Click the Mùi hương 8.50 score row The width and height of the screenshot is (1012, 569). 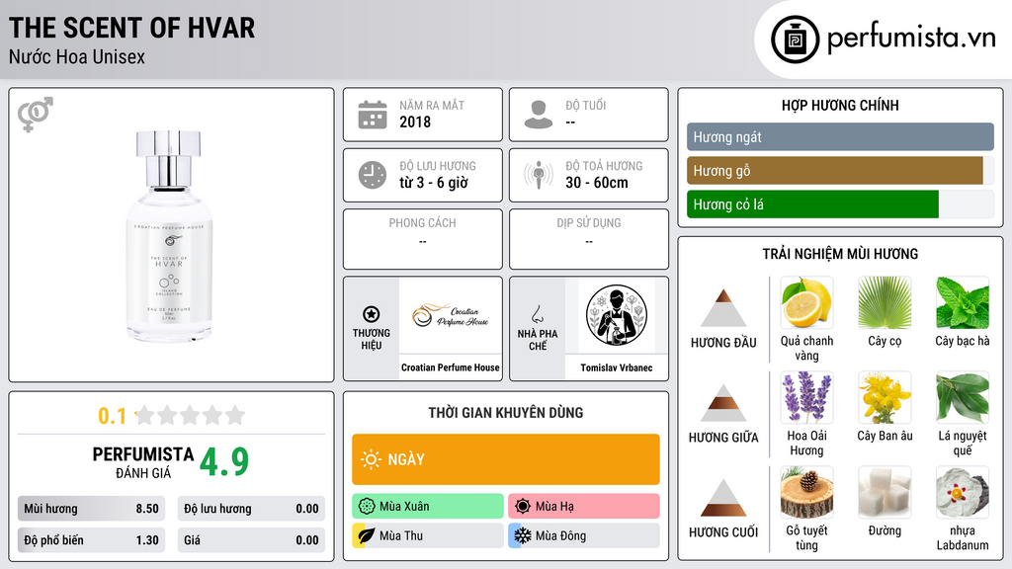(x=91, y=509)
